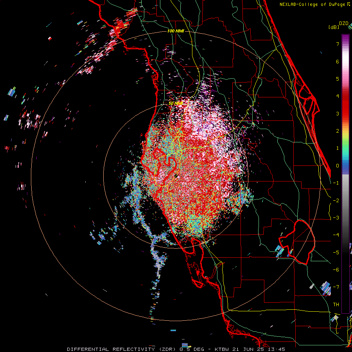Click the DIFFERENTIAL REFLECTIVITY (ZDR) caption text
352x352 pixels.
(122, 349)
